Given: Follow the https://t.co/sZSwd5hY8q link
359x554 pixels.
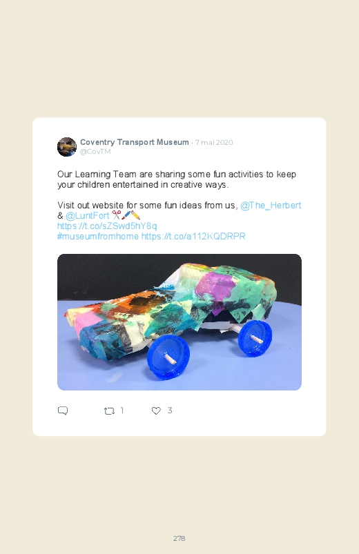Looking at the screenshot, I should tap(107, 226).
